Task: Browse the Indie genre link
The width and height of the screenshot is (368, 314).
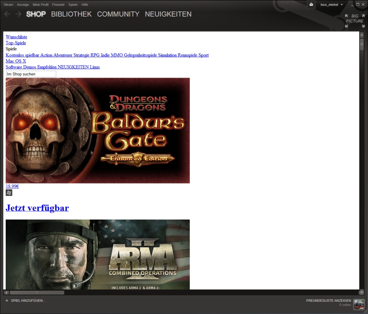Action: [105, 55]
